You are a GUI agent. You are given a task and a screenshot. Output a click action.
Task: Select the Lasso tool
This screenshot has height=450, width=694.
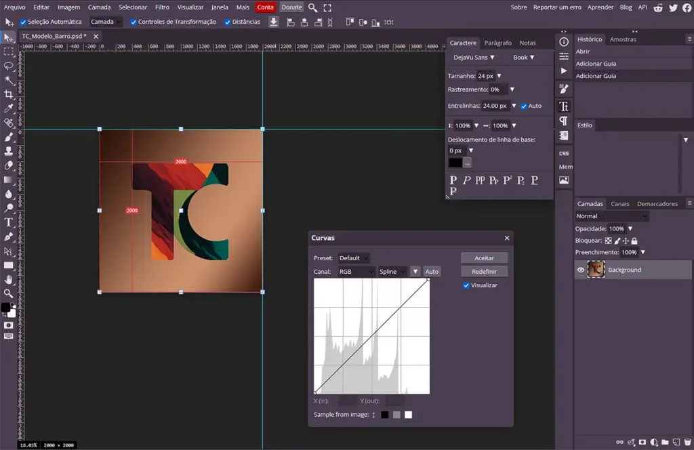click(x=9, y=66)
